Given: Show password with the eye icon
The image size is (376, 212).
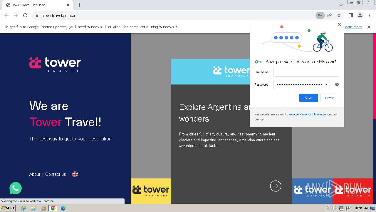Looking at the screenshot, I should pyautogui.click(x=337, y=85).
